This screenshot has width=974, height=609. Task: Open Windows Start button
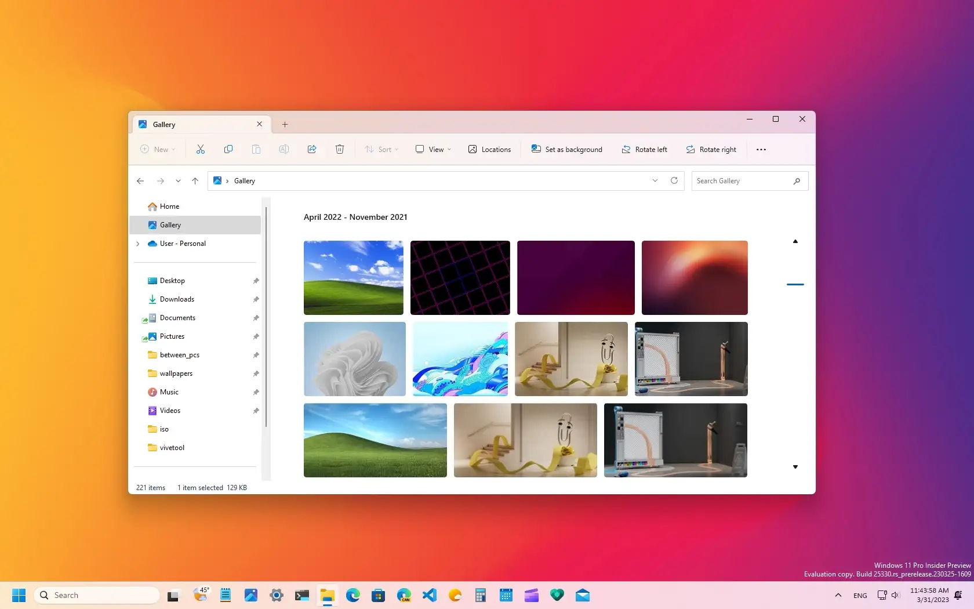(x=19, y=595)
